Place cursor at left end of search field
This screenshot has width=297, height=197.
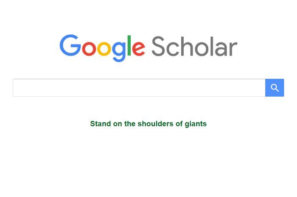[x=15, y=88]
